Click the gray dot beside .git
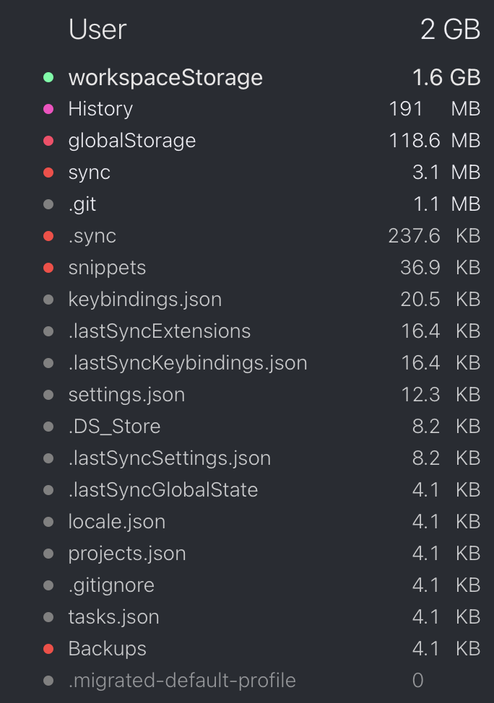The width and height of the screenshot is (494, 703). (48, 204)
